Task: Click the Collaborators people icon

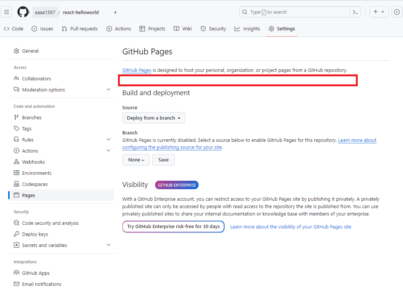Action: pyautogui.click(x=16, y=78)
